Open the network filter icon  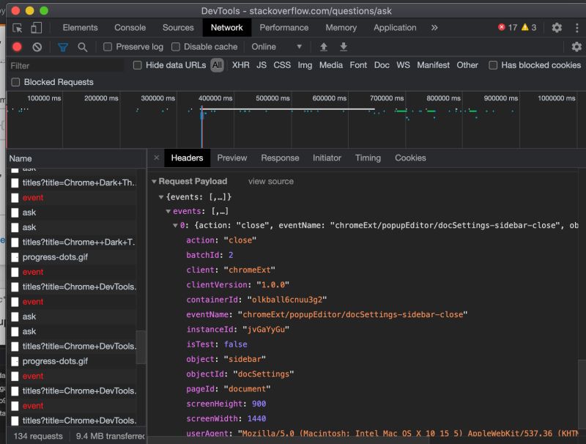click(62, 46)
